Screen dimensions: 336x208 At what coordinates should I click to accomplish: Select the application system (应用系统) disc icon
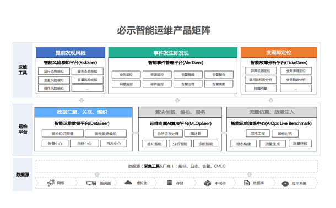[285, 184]
